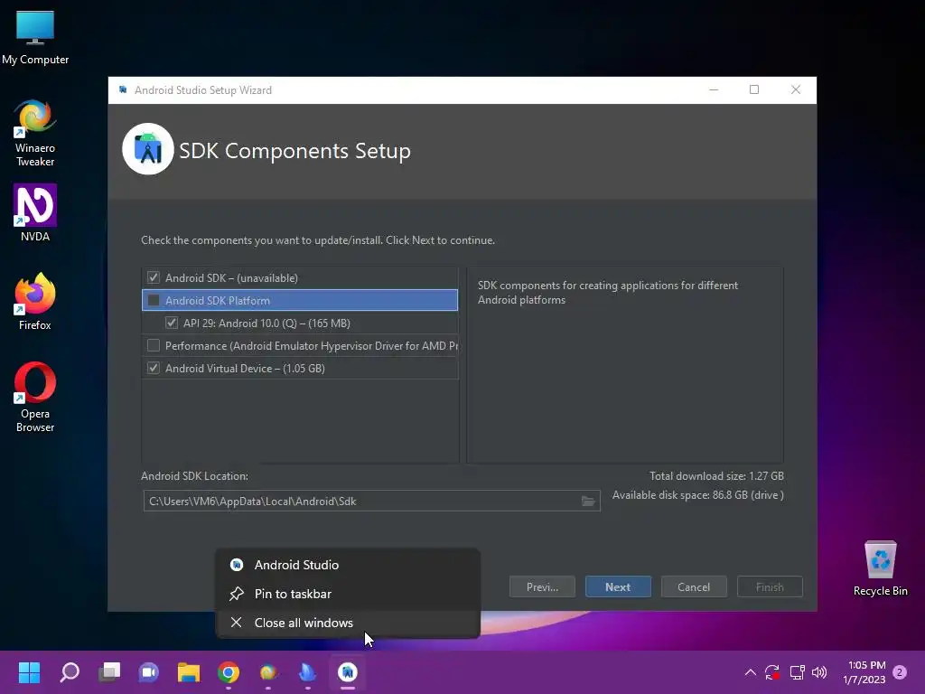Open taskbar Search magnifier
The width and height of the screenshot is (925, 694).
tap(70, 672)
